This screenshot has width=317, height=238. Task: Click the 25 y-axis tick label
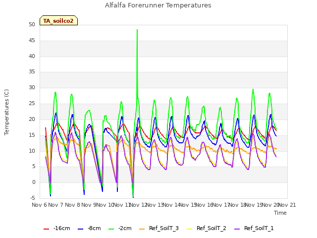[x=32, y=104]
